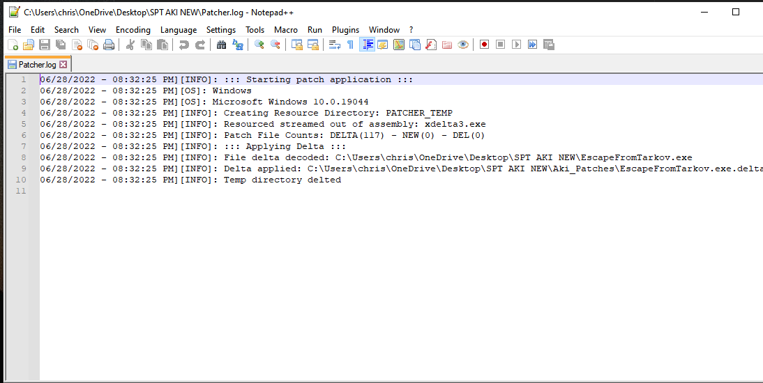Open the Macro menu

[286, 30]
